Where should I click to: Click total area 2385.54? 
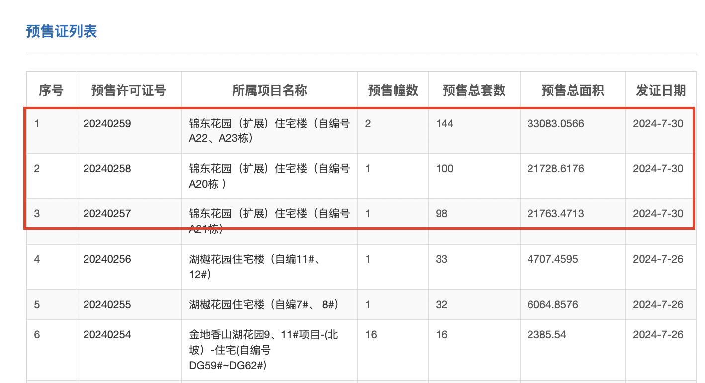(x=546, y=335)
